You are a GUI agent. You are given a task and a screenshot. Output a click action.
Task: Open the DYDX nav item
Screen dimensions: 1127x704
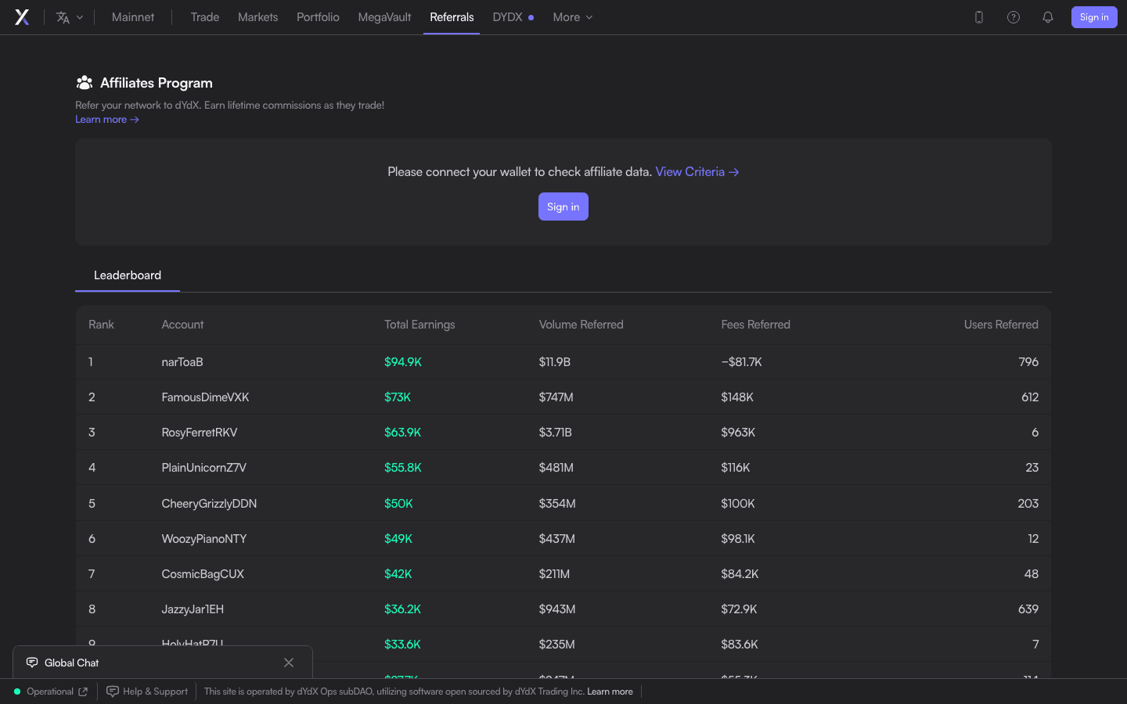pyautogui.click(x=513, y=17)
